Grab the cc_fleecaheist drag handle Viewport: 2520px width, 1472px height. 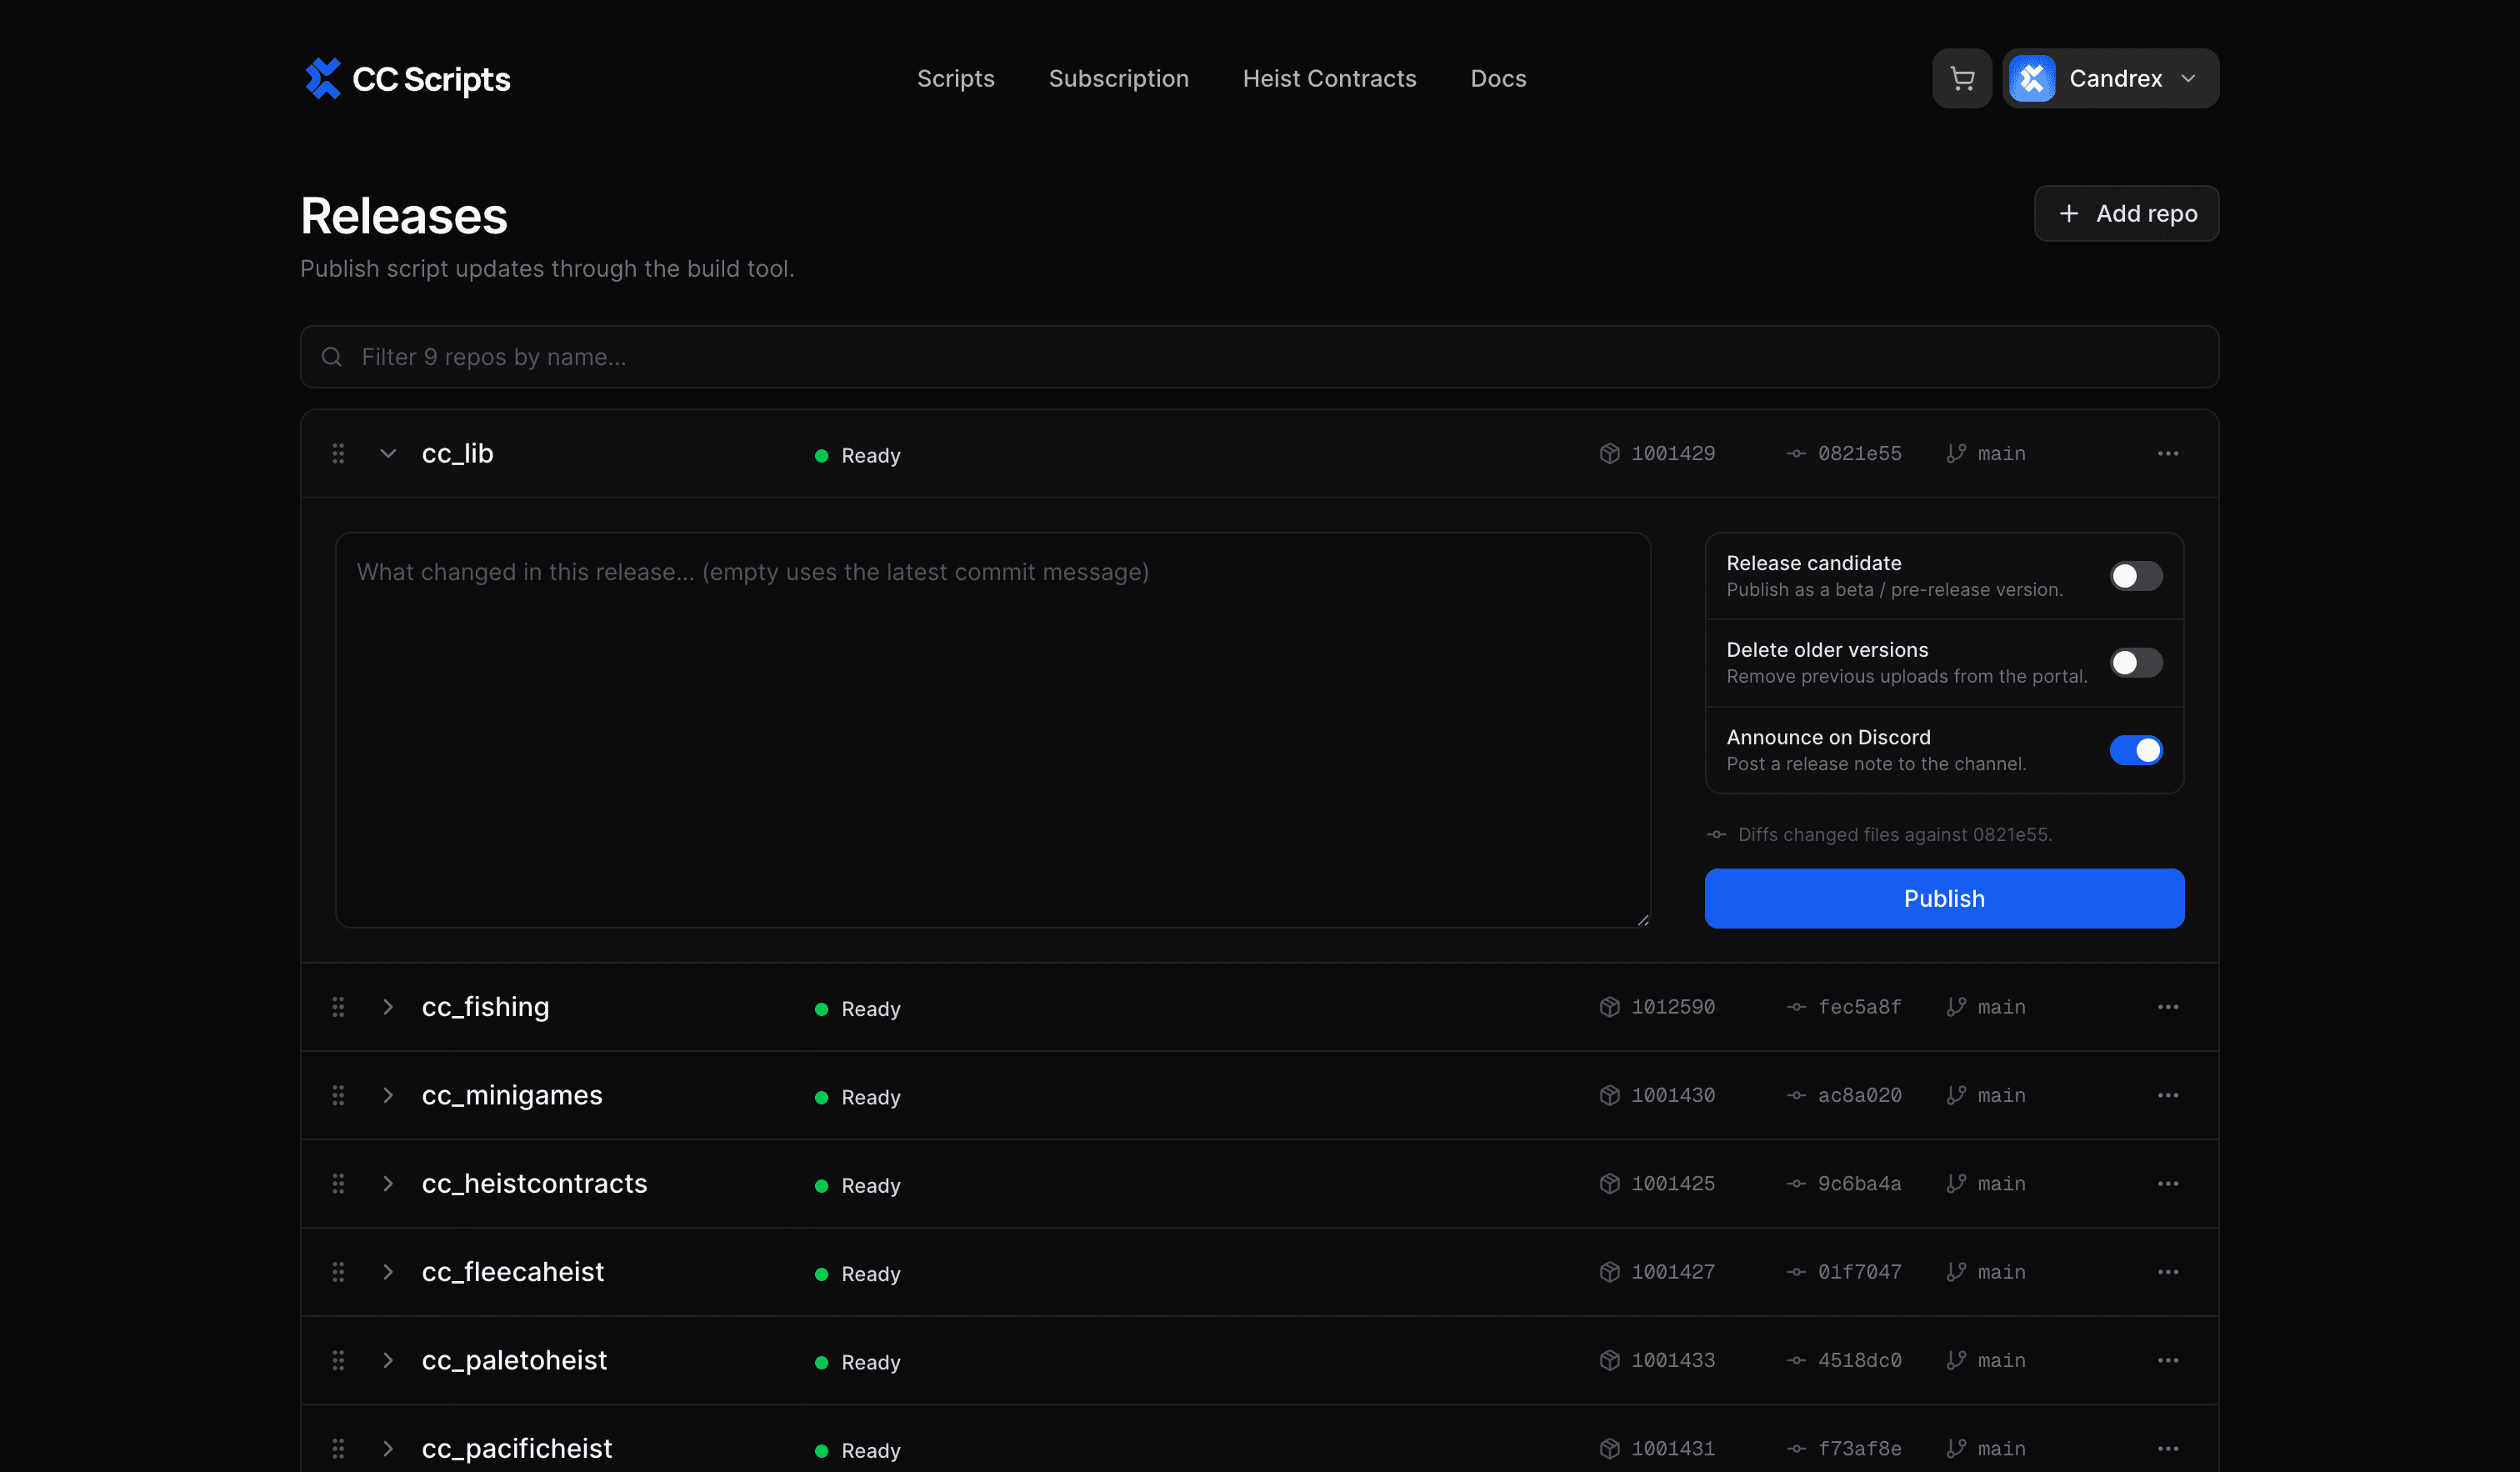tap(338, 1272)
